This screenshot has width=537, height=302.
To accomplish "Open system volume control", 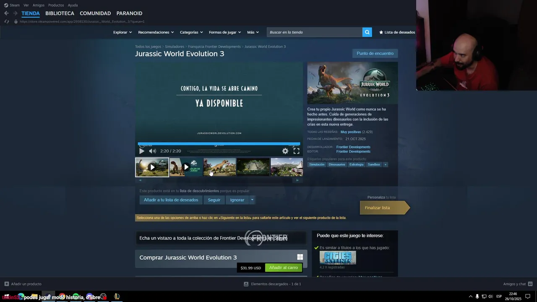I will [x=490, y=297].
